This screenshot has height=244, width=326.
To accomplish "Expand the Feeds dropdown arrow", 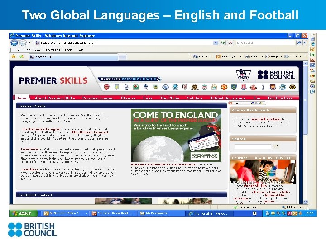I will (240, 56).
